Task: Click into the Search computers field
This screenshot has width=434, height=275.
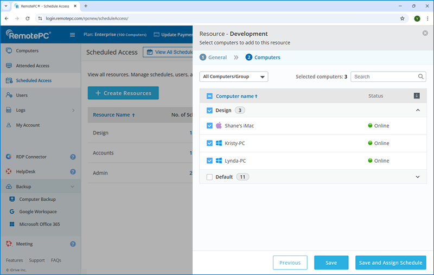Action: coord(384,77)
